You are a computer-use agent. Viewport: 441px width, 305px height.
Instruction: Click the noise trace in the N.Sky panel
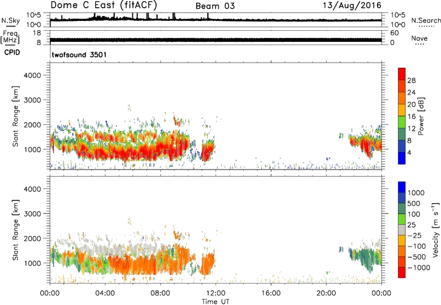tap(216, 20)
